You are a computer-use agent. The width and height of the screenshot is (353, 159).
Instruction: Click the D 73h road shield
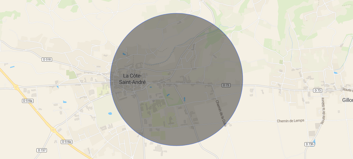click(x=310, y=144)
